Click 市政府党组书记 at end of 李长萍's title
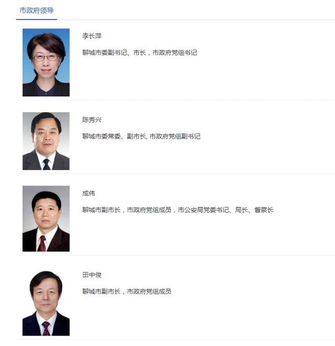335x346 pixels. click(175, 53)
